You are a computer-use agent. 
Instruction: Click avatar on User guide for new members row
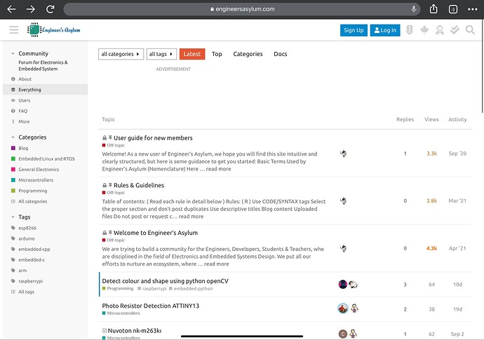(x=343, y=154)
